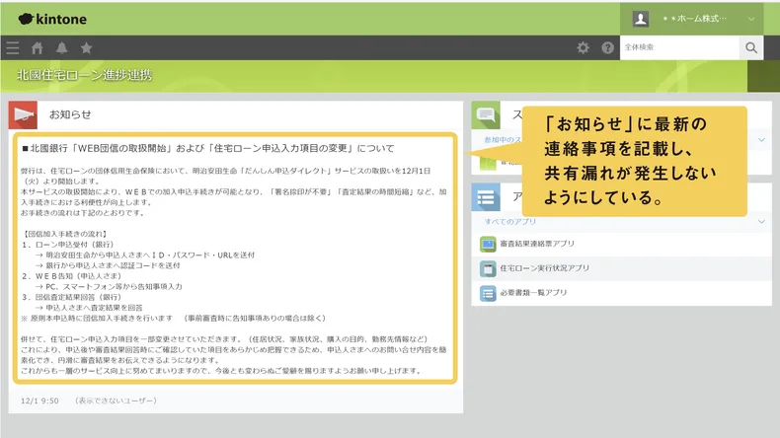Go to the portal home icon
Screen dimensions: 780x438
tap(38, 47)
